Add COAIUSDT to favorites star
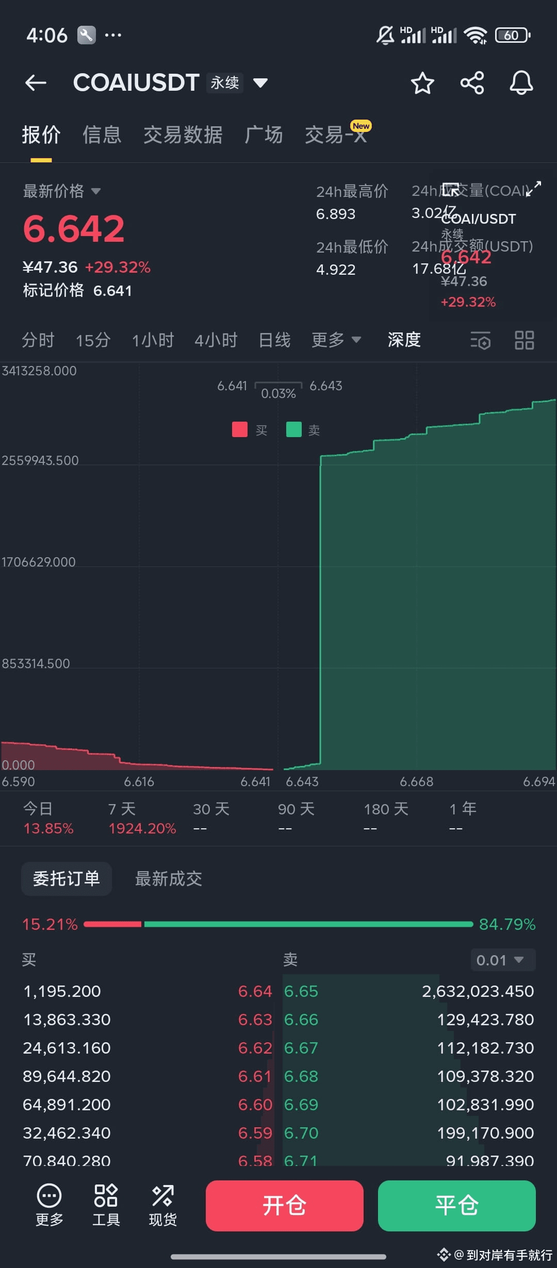557x1268 pixels. 422,83
